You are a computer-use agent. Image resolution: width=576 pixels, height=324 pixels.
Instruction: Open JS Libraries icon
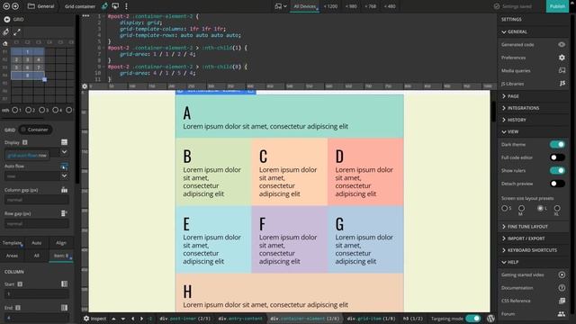pyautogui.click(x=562, y=84)
